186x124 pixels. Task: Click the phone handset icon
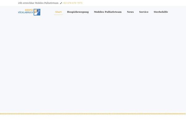tap(61, 3)
